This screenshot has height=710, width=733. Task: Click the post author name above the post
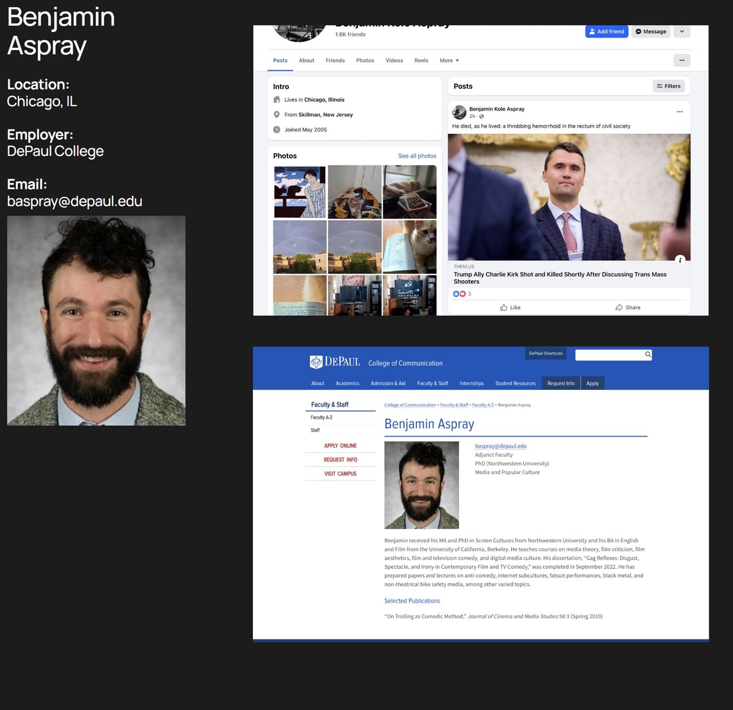pos(497,109)
